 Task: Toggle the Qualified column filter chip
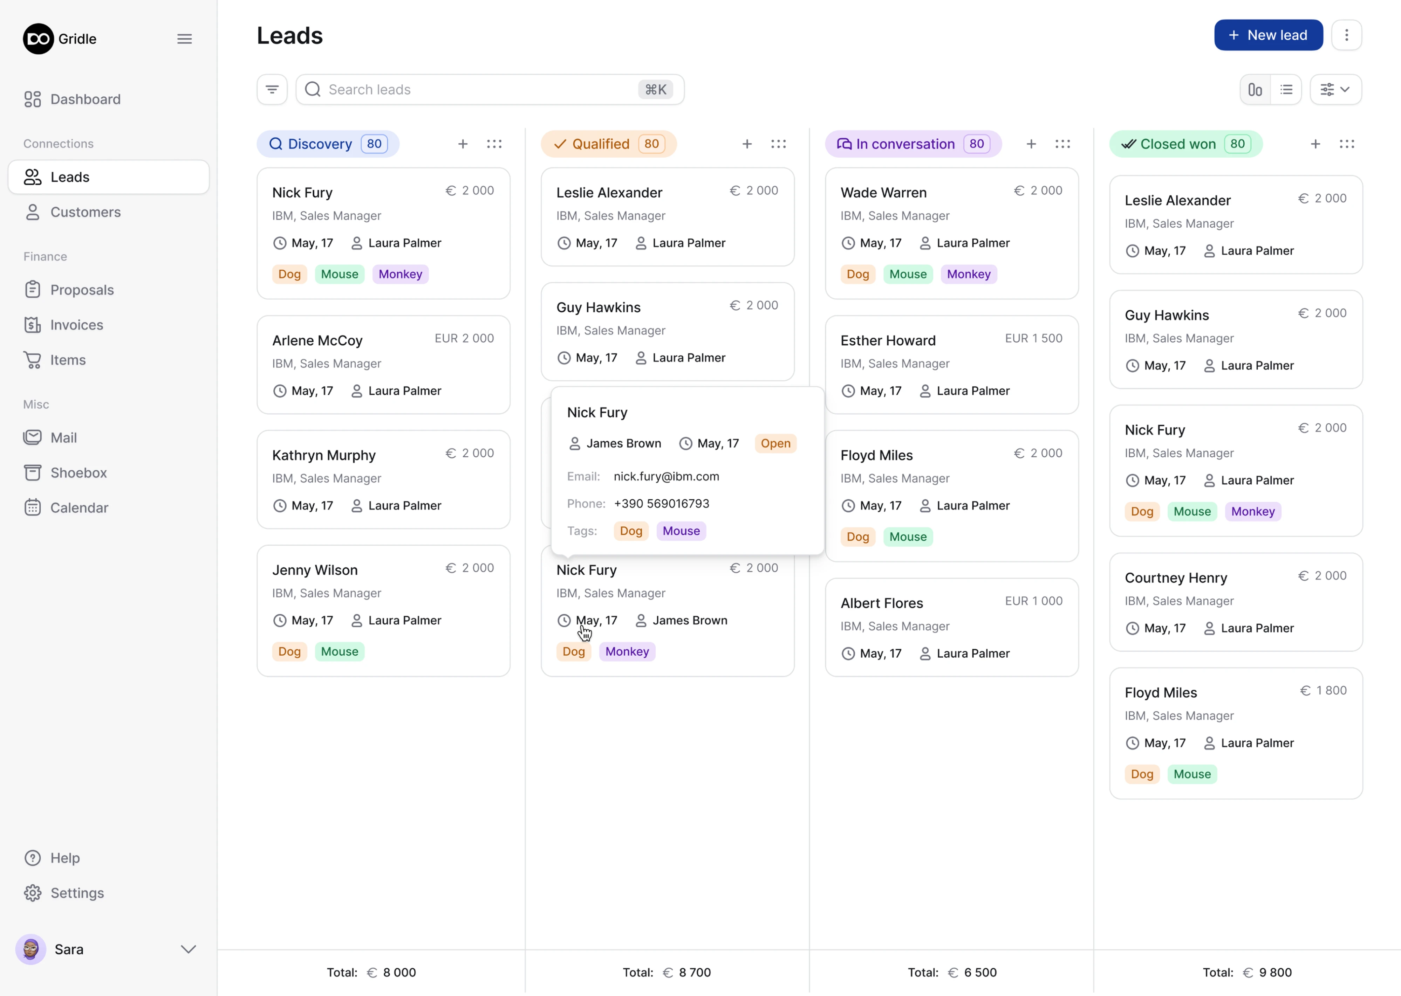click(608, 144)
